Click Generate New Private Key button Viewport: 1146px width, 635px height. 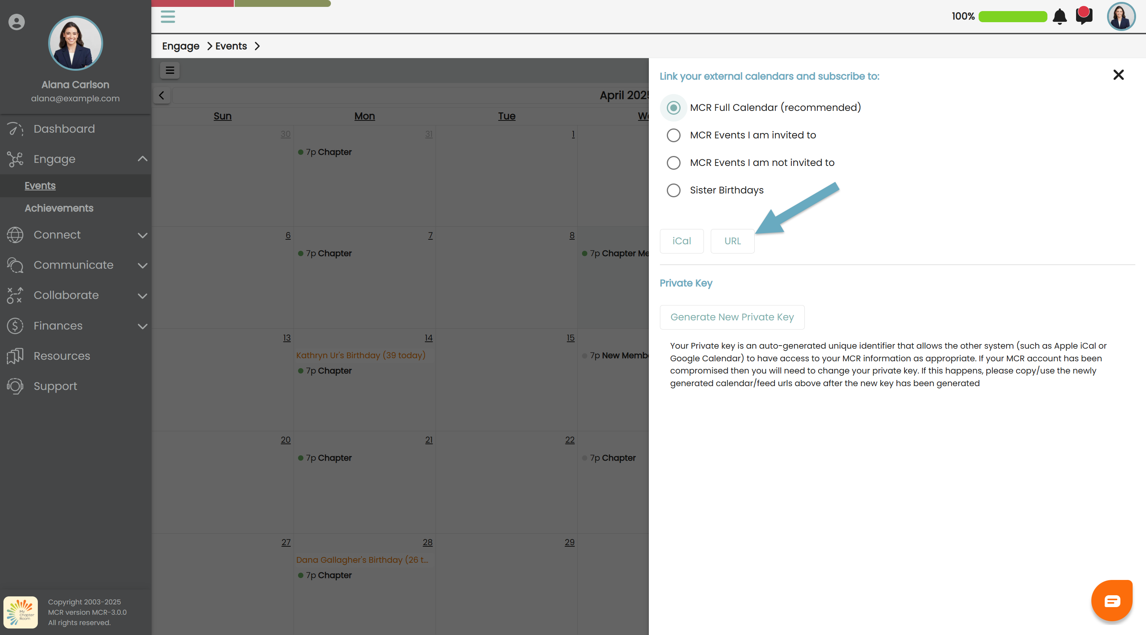tap(732, 317)
